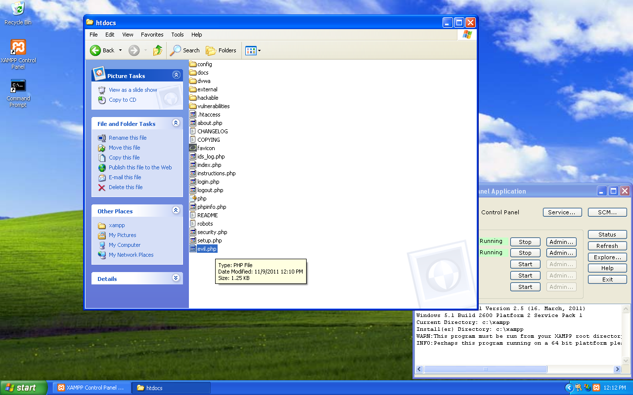Select the external folder icon
This screenshot has width=633, height=395.
tap(193, 89)
